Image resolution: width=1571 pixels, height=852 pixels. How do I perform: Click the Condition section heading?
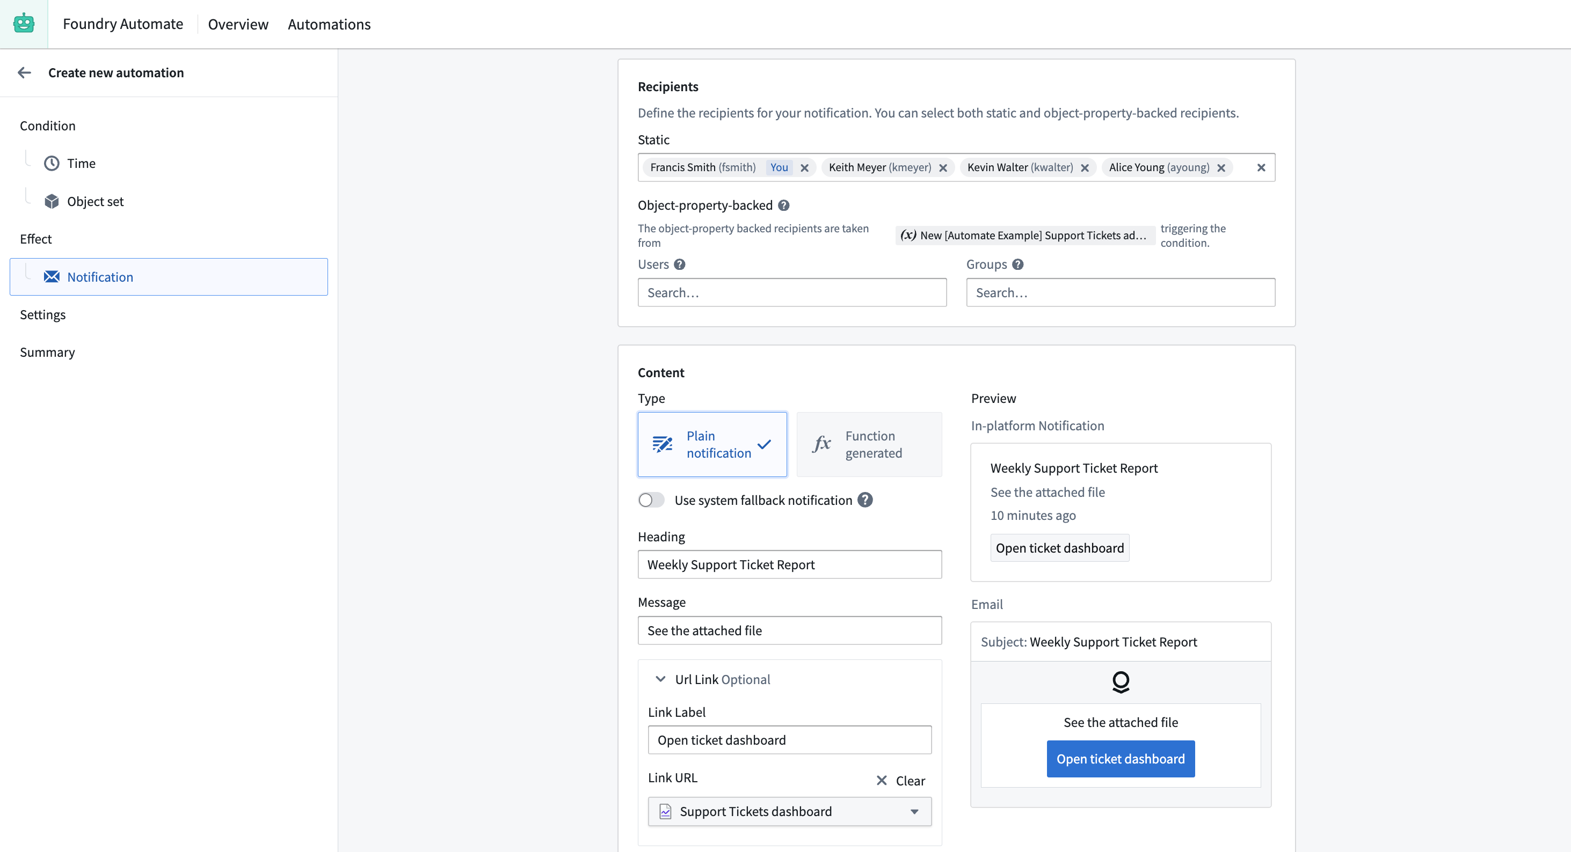pyautogui.click(x=48, y=126)
